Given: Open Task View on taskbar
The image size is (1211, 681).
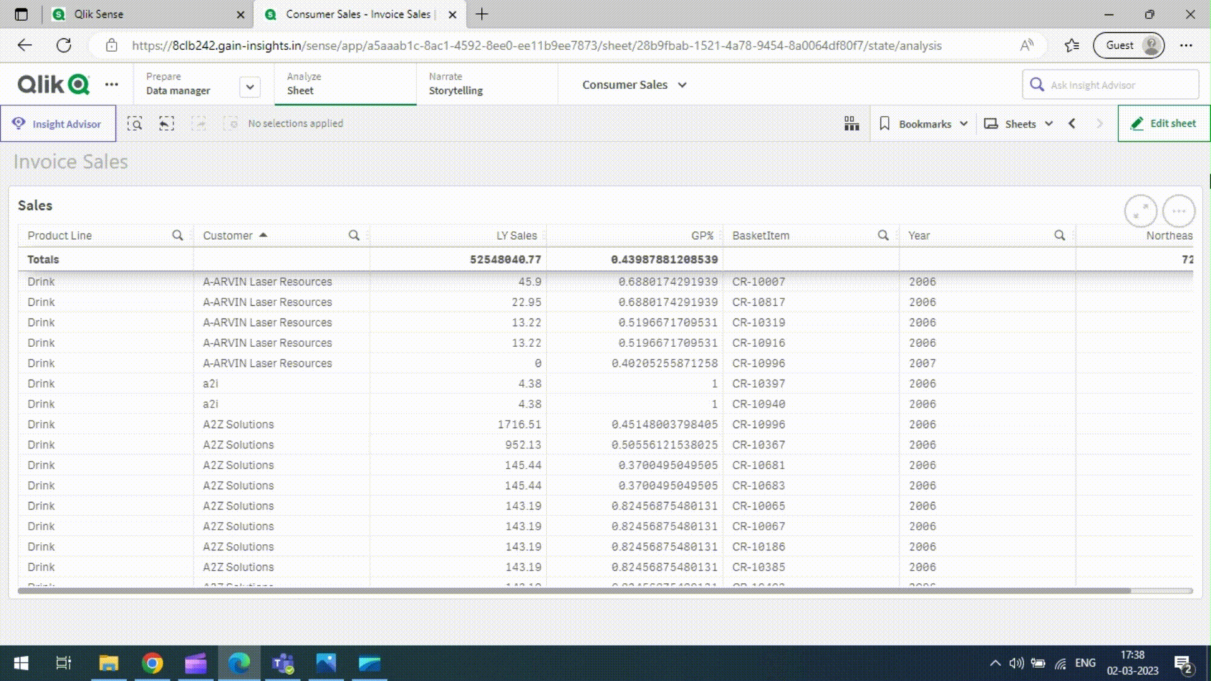Looking at the screenshot, I should pyautogui.click(x=64, y=663).
